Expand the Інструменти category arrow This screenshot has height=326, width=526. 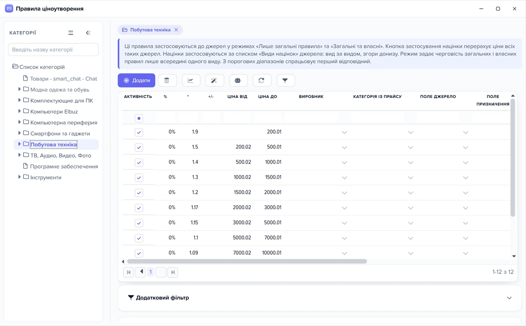(x=20, y=177)
